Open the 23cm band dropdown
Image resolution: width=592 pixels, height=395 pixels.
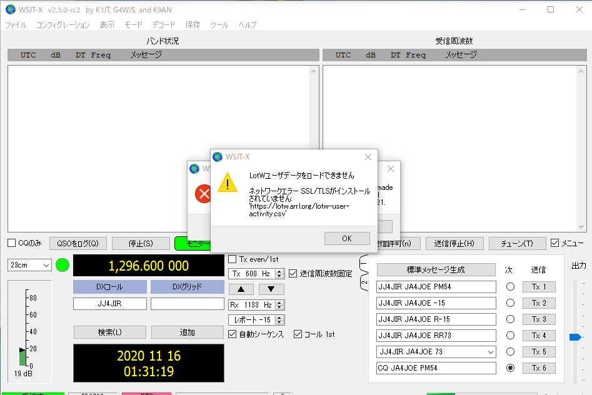pyautogui.click(x=29, y=265)
